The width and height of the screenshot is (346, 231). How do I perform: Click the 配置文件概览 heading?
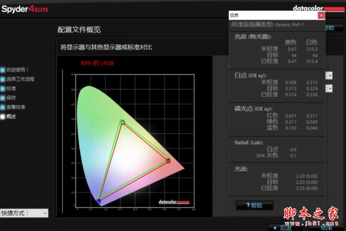pyautogui.click(x=79, y=29)
